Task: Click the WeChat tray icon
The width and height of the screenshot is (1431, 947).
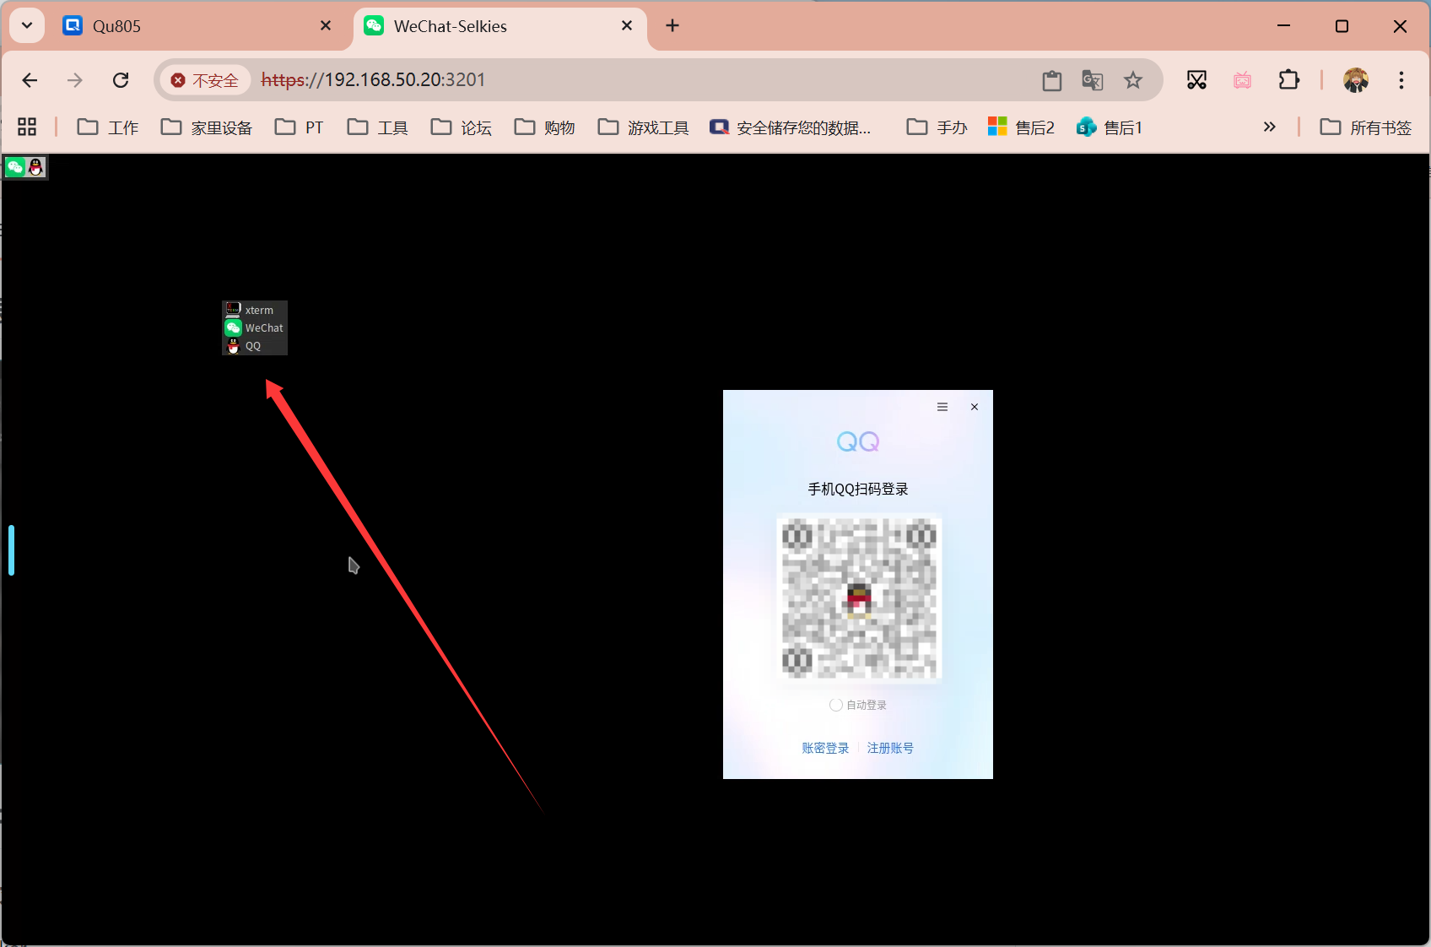Action: point(14,166)
